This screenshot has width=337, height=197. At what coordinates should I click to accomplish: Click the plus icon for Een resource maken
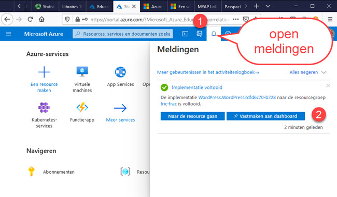tap(44, 72)
